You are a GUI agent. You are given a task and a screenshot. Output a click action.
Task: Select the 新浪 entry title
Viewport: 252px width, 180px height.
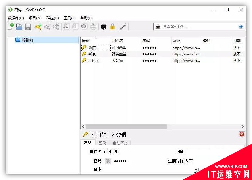[x=92, y=54]
